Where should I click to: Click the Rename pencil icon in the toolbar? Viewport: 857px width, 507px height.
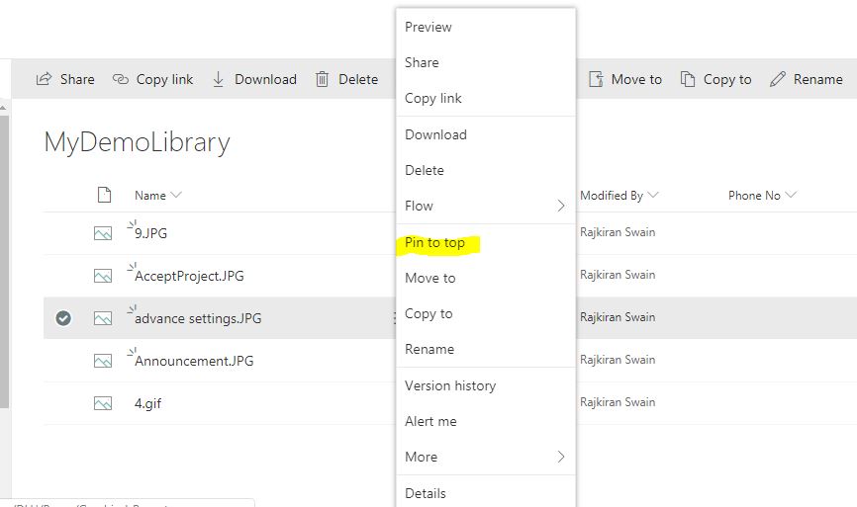[777, 79]
